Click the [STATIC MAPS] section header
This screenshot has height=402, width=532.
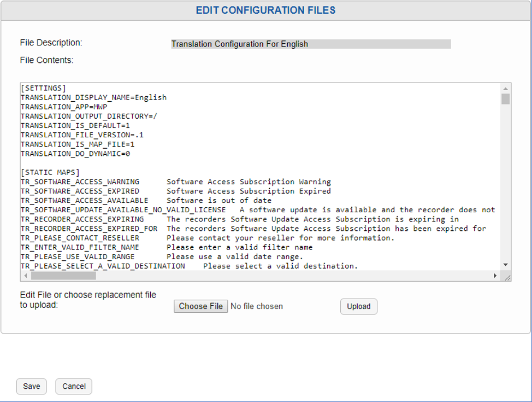point(50,172)
